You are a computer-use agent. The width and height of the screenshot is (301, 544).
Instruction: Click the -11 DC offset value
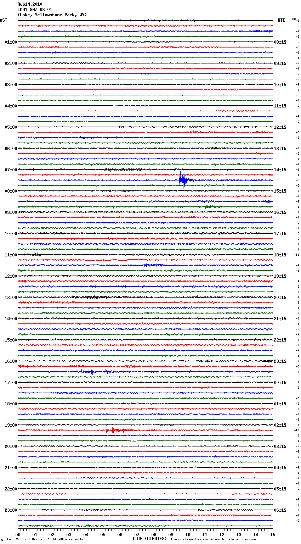tap(297, 255)
